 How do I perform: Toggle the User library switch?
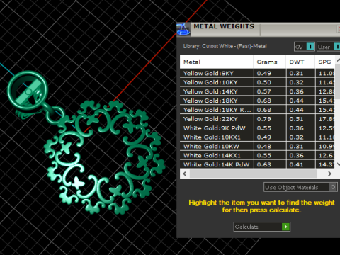pyautogui.click(x=329, y=47)
